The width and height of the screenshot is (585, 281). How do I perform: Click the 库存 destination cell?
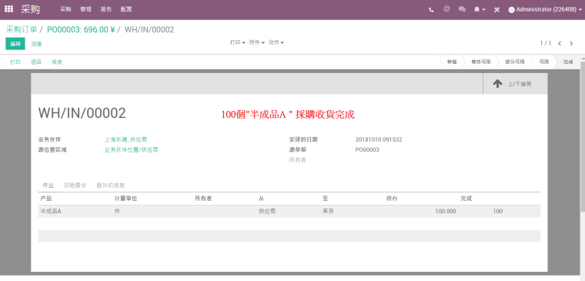[328, 211]
